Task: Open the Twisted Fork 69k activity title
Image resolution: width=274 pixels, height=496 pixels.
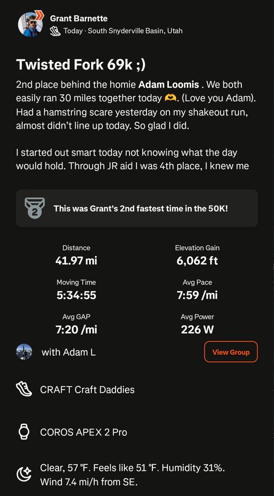Action: pyautogui.click(x=81, y=64)
